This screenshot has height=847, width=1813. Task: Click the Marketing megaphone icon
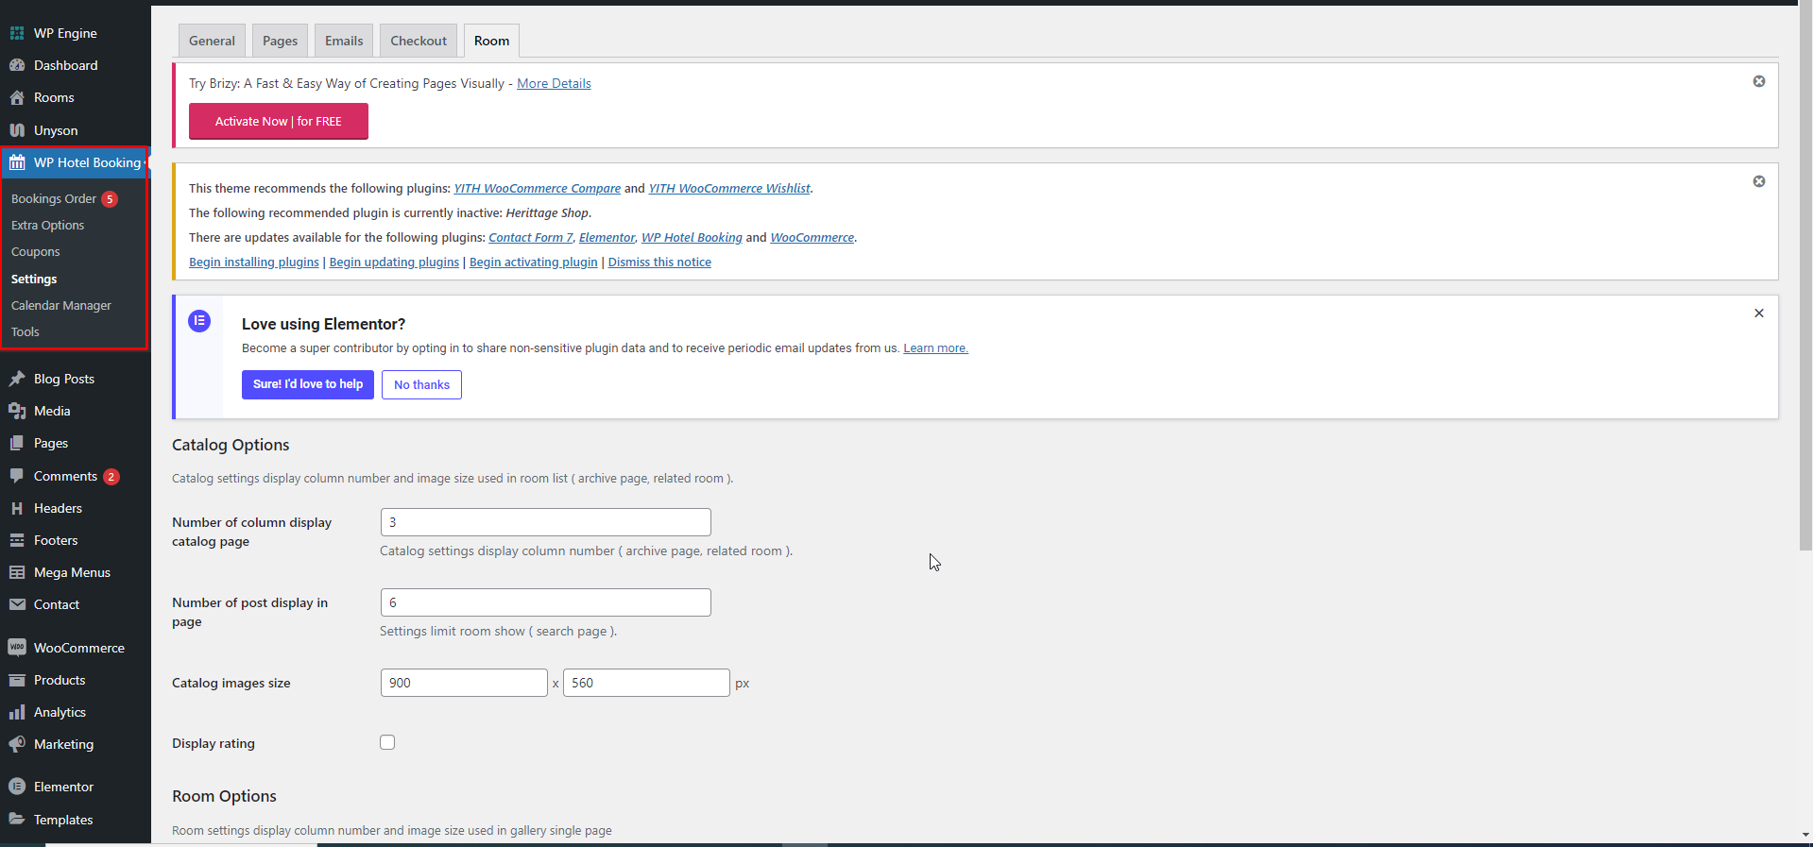pos(17,744)
